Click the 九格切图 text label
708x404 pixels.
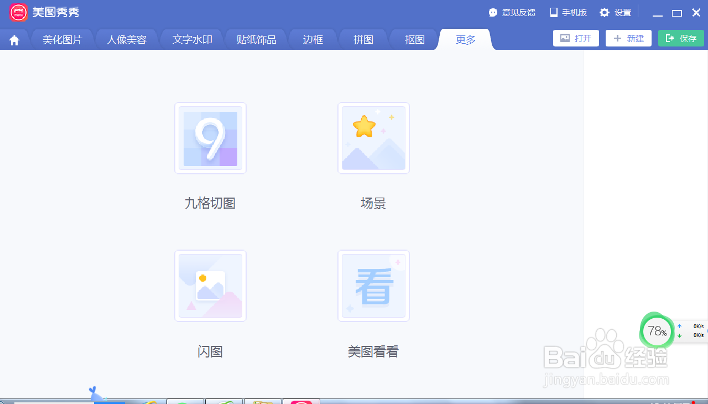click(210, 203)
